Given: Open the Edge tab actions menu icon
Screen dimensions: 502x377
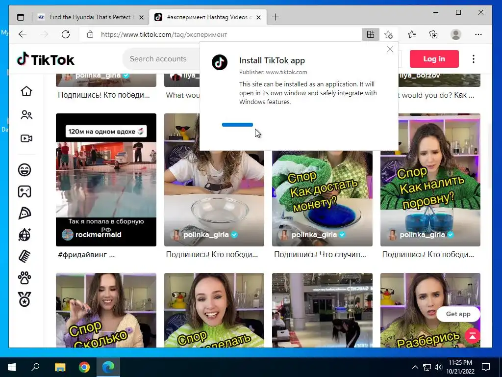Looking at the screenshot, I should (x=21, y=17).
